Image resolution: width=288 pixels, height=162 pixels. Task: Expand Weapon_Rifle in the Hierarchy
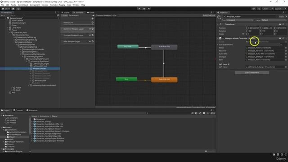(31, 81)
